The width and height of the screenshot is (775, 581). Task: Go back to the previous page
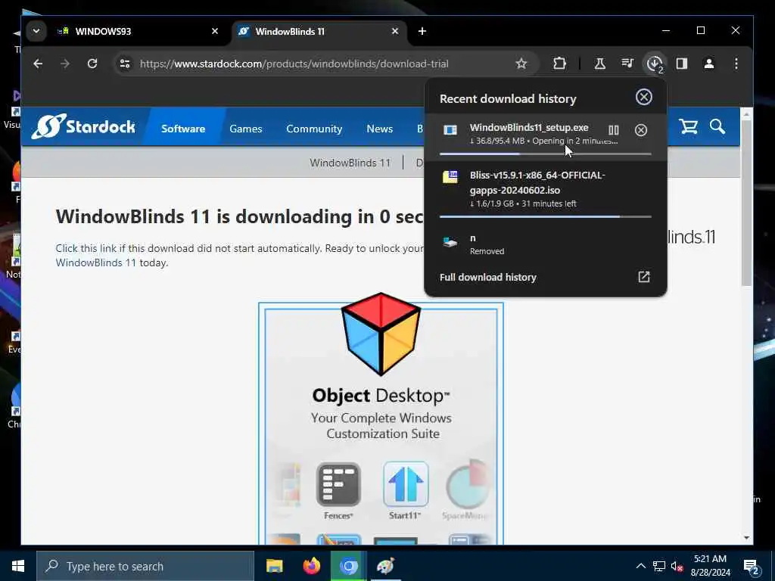38,64
